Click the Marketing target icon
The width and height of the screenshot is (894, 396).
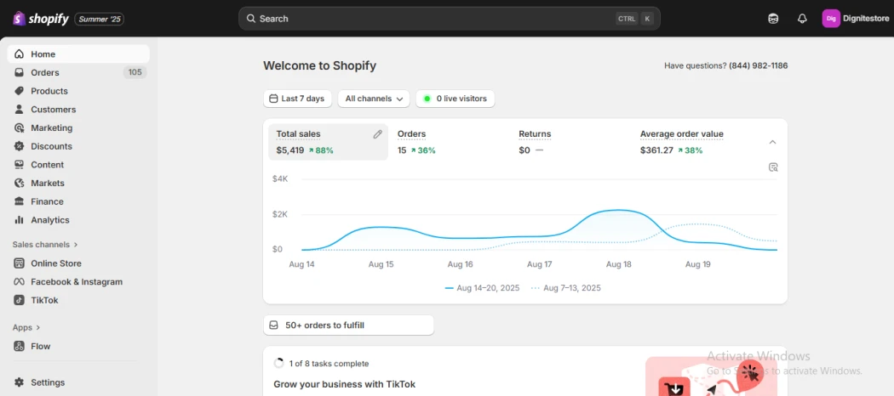[20, 128]
